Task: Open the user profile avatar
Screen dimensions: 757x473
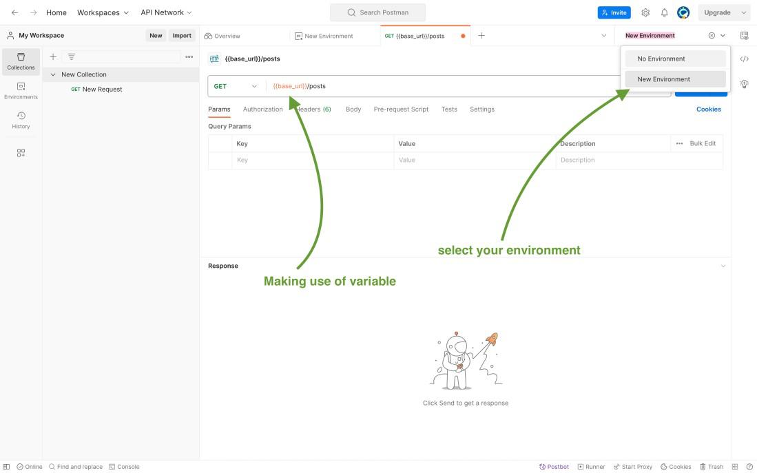Action: pyautogui.click(x=683, y=12)
